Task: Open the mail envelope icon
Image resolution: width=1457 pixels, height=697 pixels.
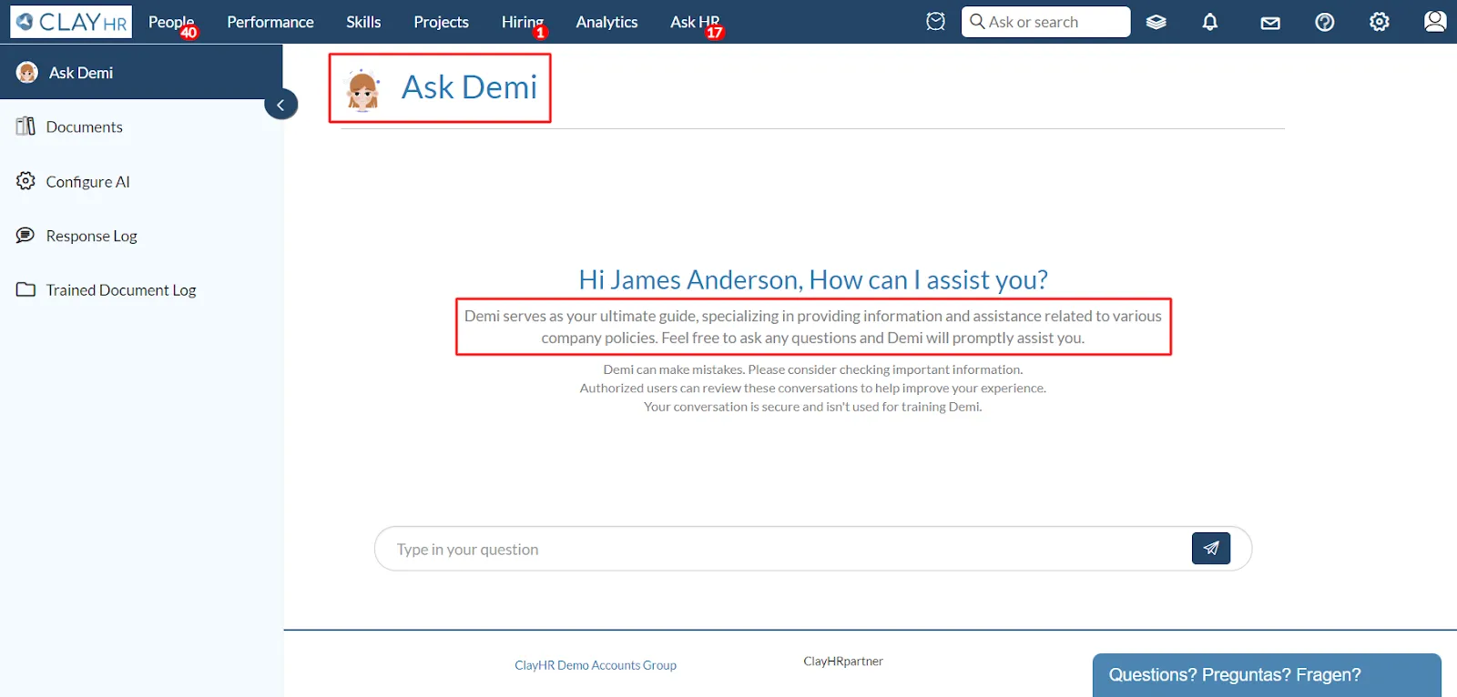Action: [1270, 23]
